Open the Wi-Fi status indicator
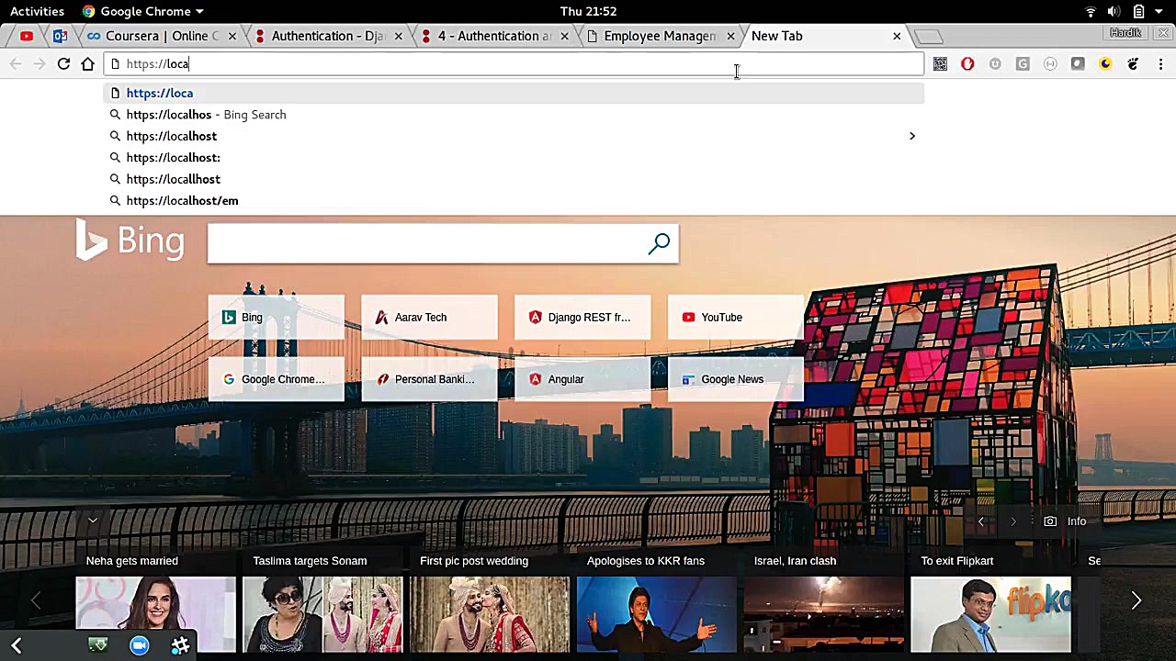The height and width of the screenshot is (661, 1176). coord(1091,11)
